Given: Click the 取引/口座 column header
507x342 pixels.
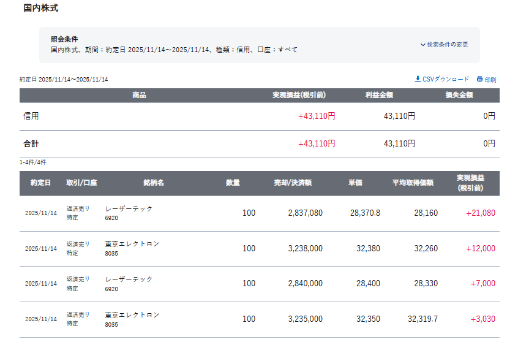Looking at the screenshot, I should pyautogui.click(x=82, y=183).
